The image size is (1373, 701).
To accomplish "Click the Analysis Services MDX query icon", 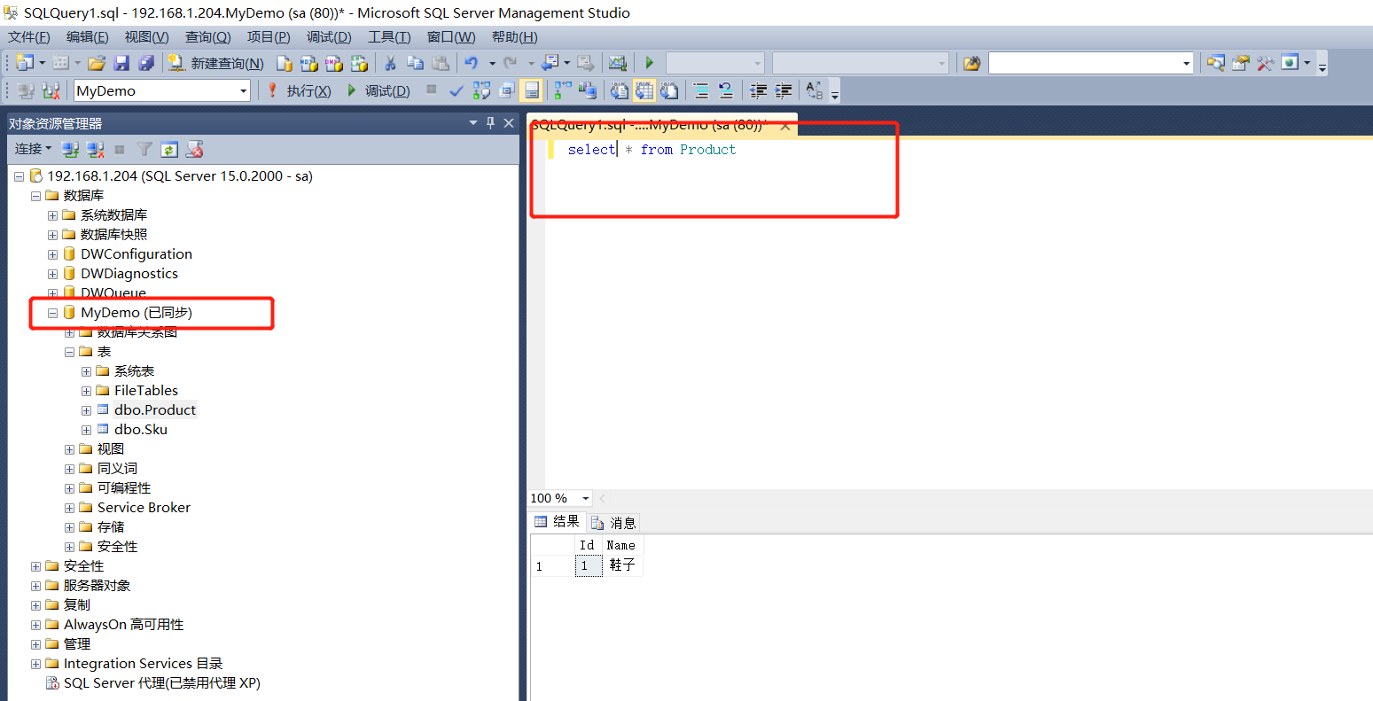I will click(x=308, y=63).
